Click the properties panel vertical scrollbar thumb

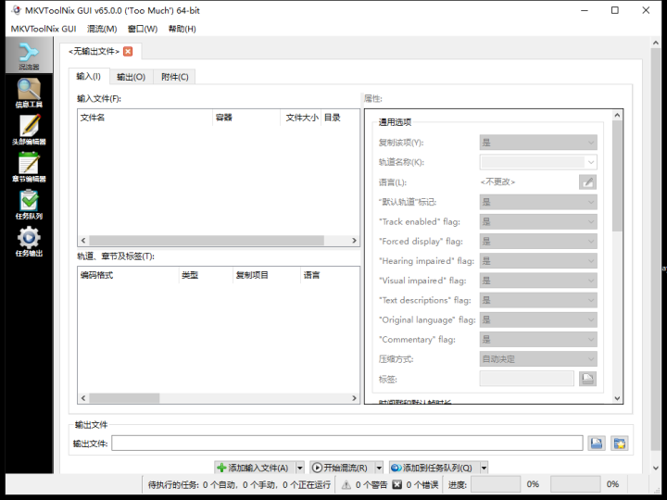617,176
